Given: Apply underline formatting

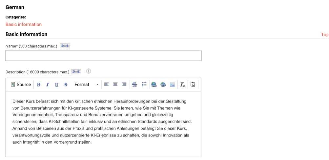Looking at the screenshot, I should 57,85.
